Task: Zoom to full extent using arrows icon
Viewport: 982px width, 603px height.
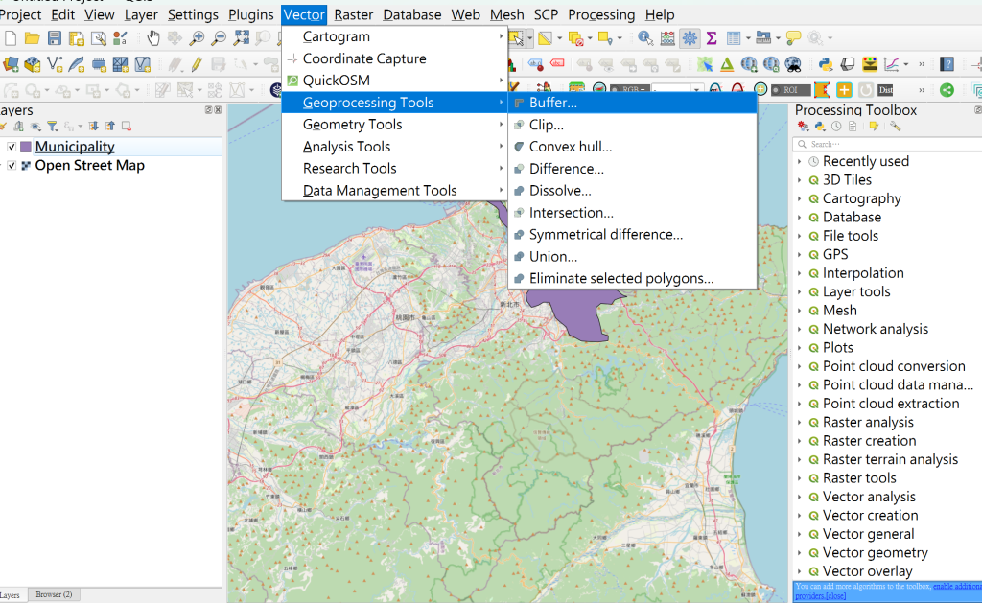Action: (241, 38)
